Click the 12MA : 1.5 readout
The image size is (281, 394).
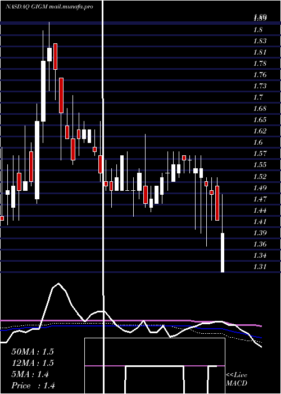click(33, 363)
